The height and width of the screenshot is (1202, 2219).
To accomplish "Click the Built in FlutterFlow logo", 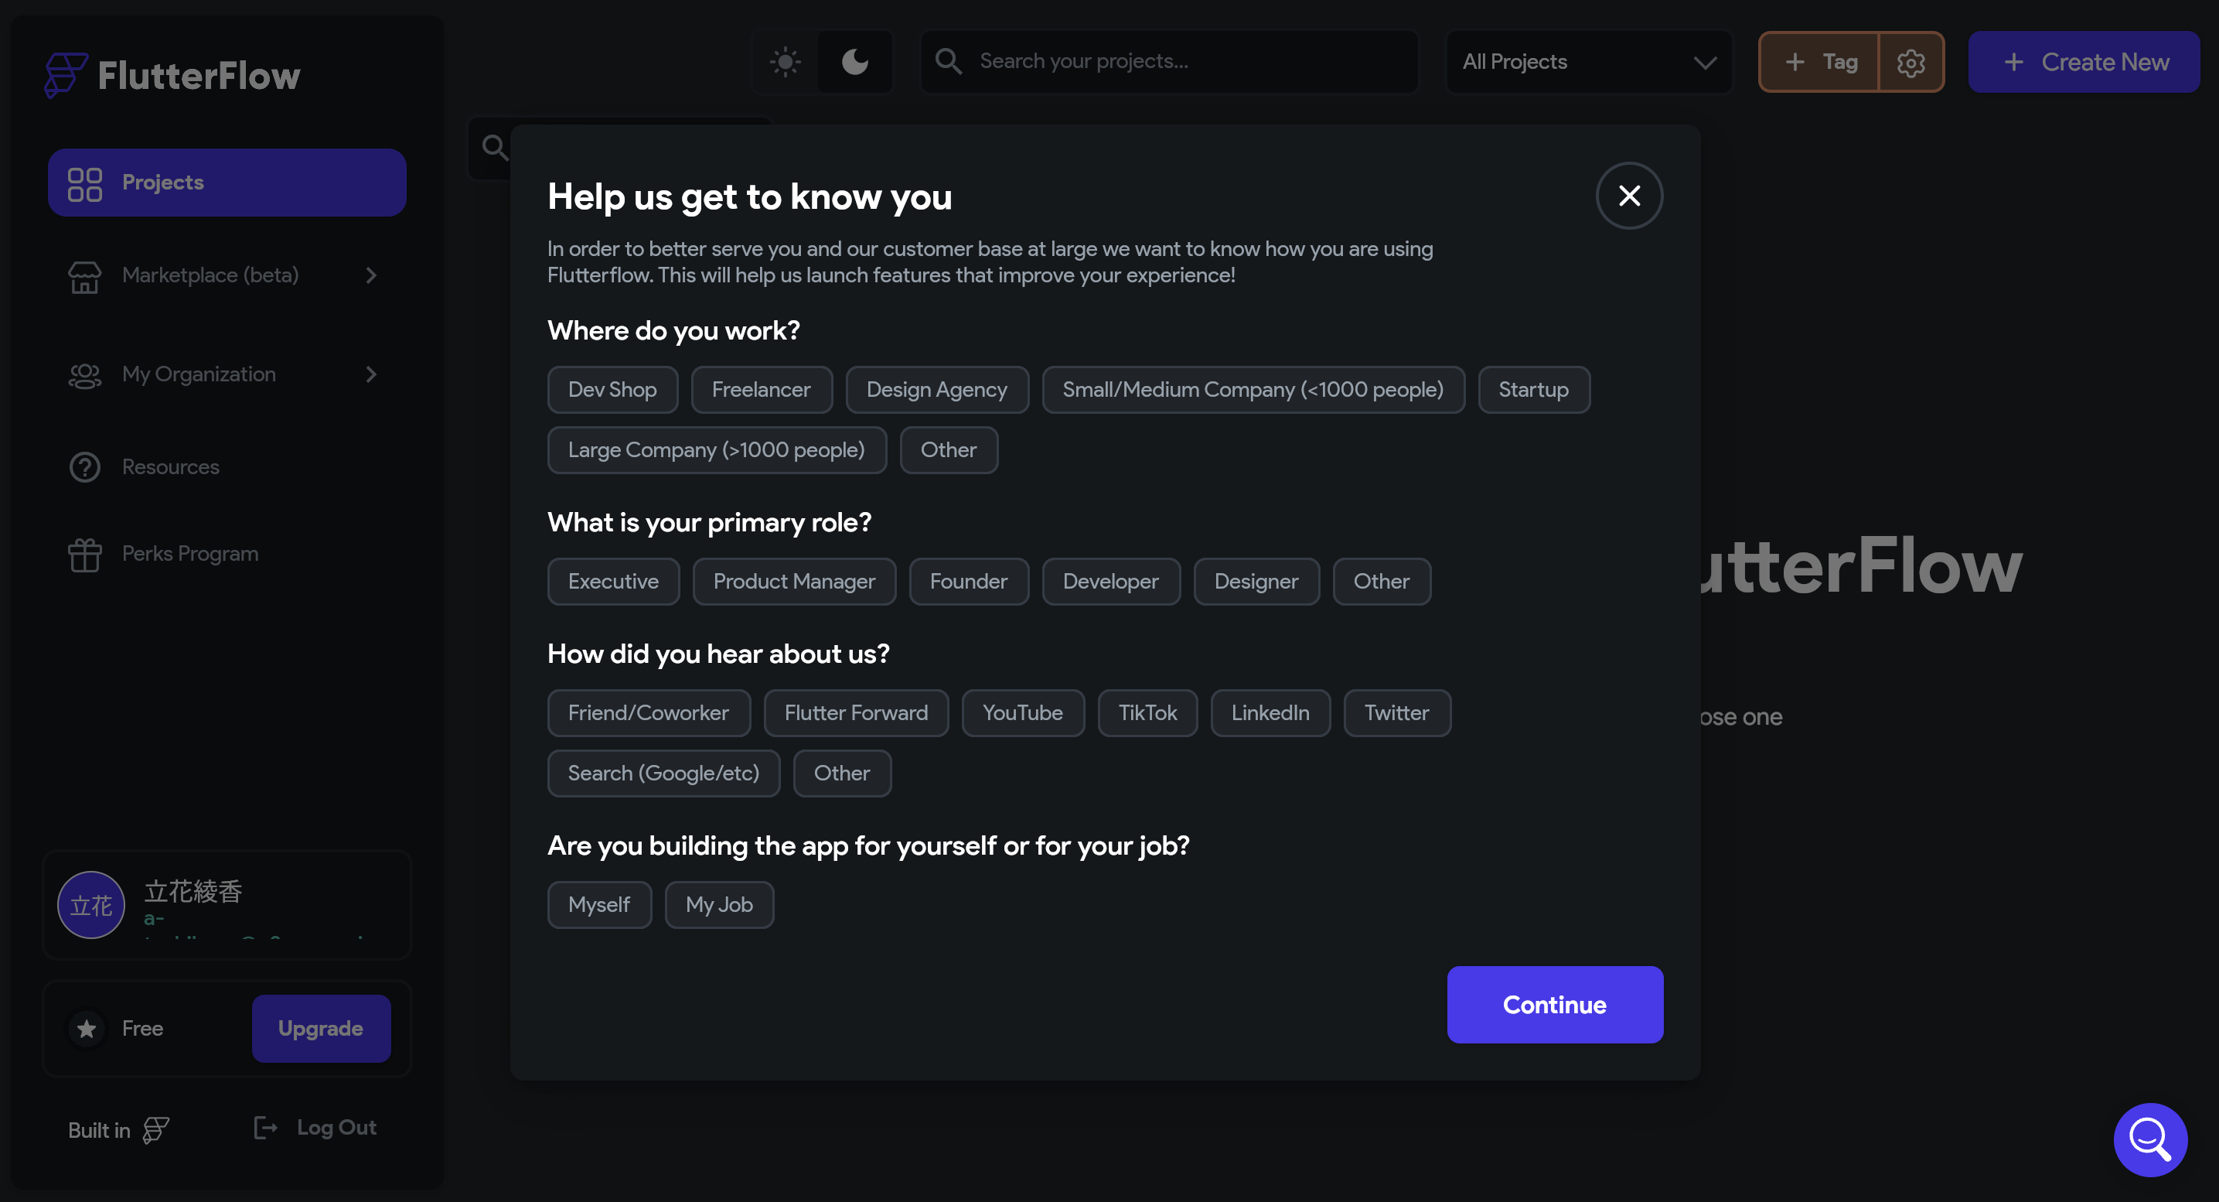I will 156,1129.
